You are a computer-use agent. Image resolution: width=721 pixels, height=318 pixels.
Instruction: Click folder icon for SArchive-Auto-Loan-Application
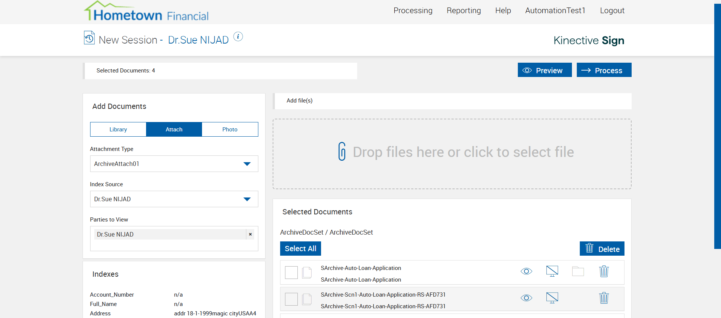578,271
